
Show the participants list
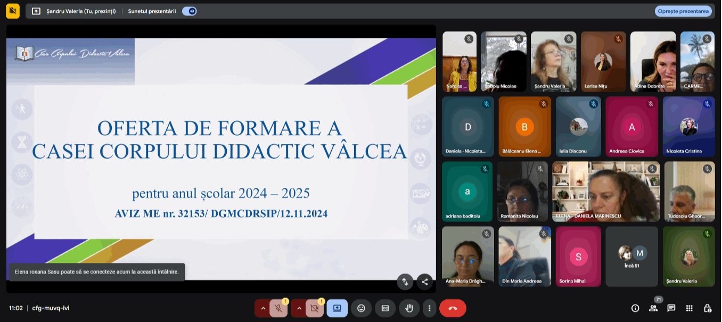[653, 308]
